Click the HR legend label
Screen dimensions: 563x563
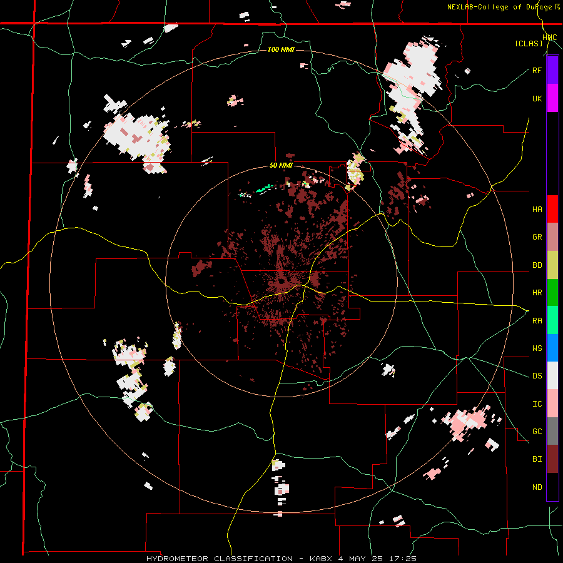pos(537,293)
